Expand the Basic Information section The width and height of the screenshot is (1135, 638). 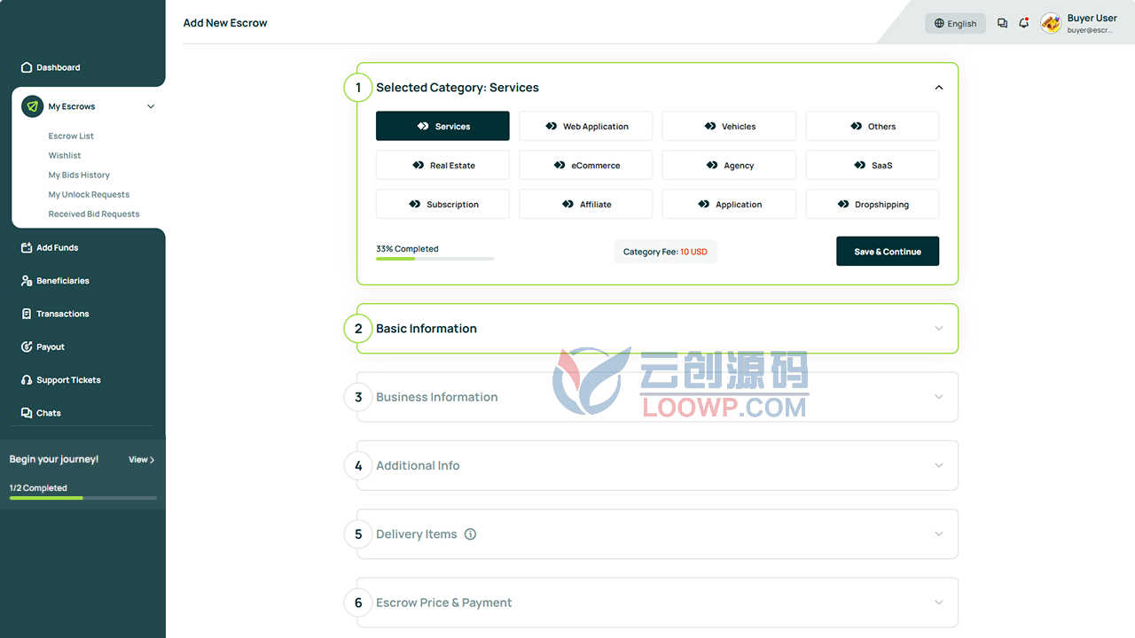(657, 329)
